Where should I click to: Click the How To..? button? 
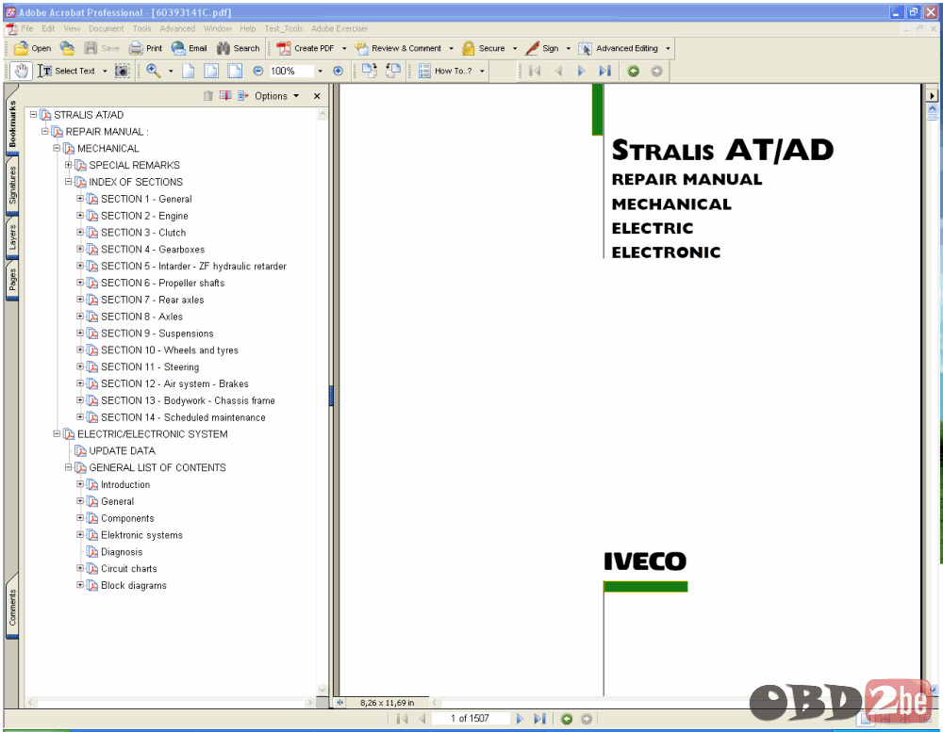446,71
